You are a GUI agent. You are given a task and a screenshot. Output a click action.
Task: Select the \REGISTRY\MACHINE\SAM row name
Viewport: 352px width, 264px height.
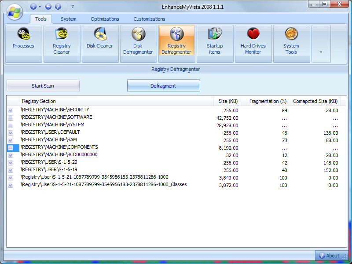click(49, 139)
